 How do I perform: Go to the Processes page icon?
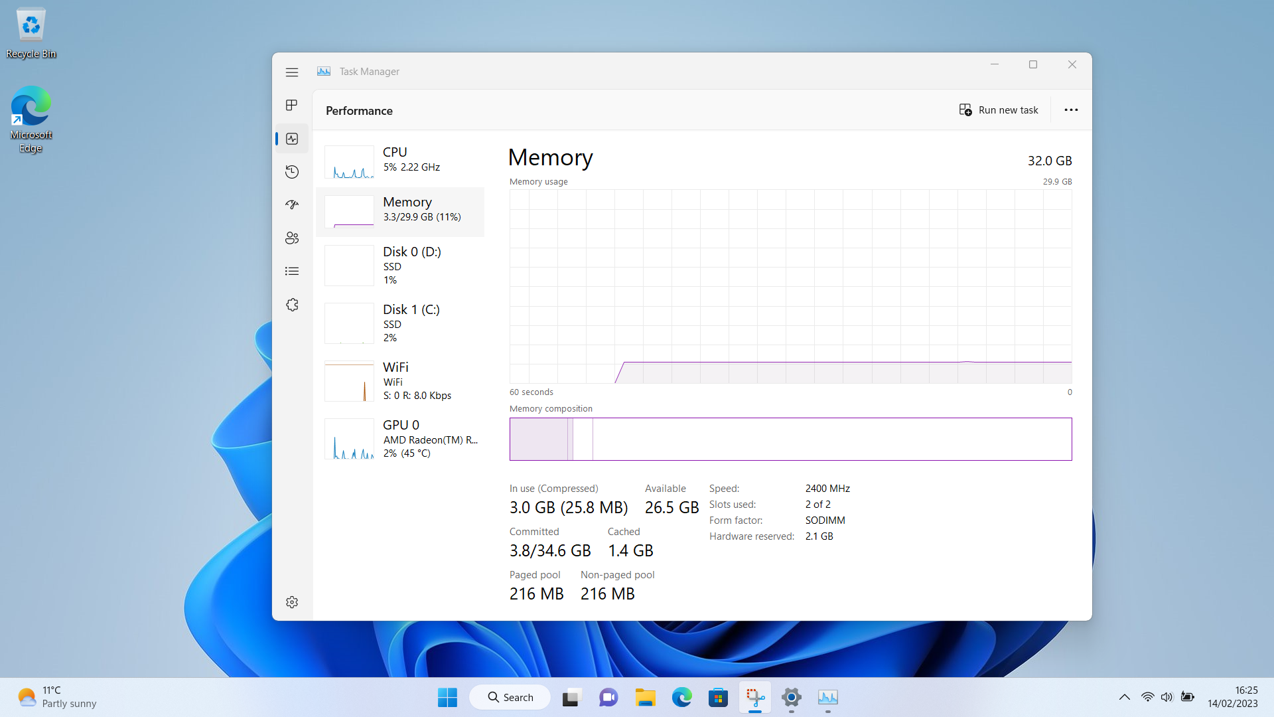pyautogui.click(x=292, y=105)
